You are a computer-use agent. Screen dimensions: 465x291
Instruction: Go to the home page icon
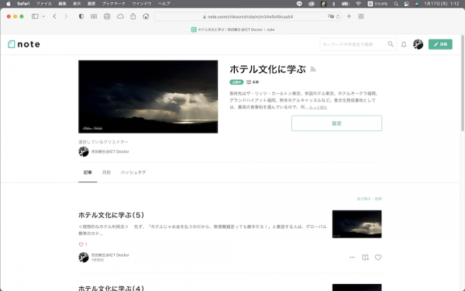coord(146,16)
